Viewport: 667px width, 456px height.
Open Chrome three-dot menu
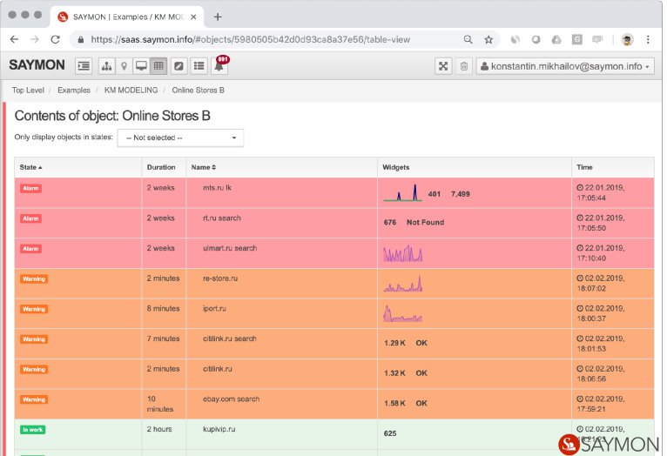[648, 39]
